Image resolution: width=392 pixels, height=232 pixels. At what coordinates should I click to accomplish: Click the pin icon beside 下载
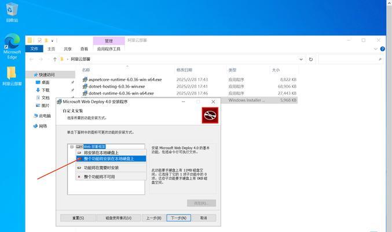[x=72, y=90]
